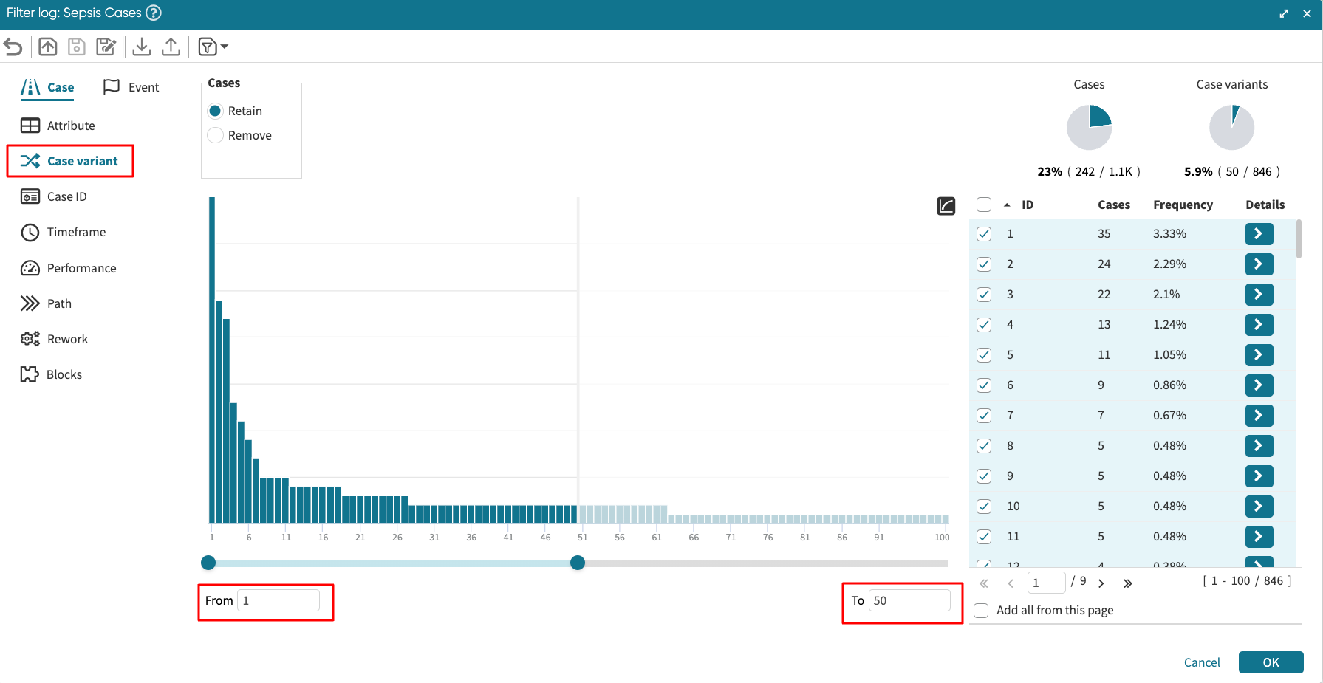Expand details for case variant 6
The image size is (1323, 683).
pyautogui.click(x=1258, y=385)
